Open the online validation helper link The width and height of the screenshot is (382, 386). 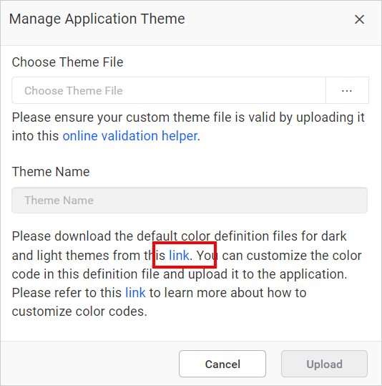[130, 136]
